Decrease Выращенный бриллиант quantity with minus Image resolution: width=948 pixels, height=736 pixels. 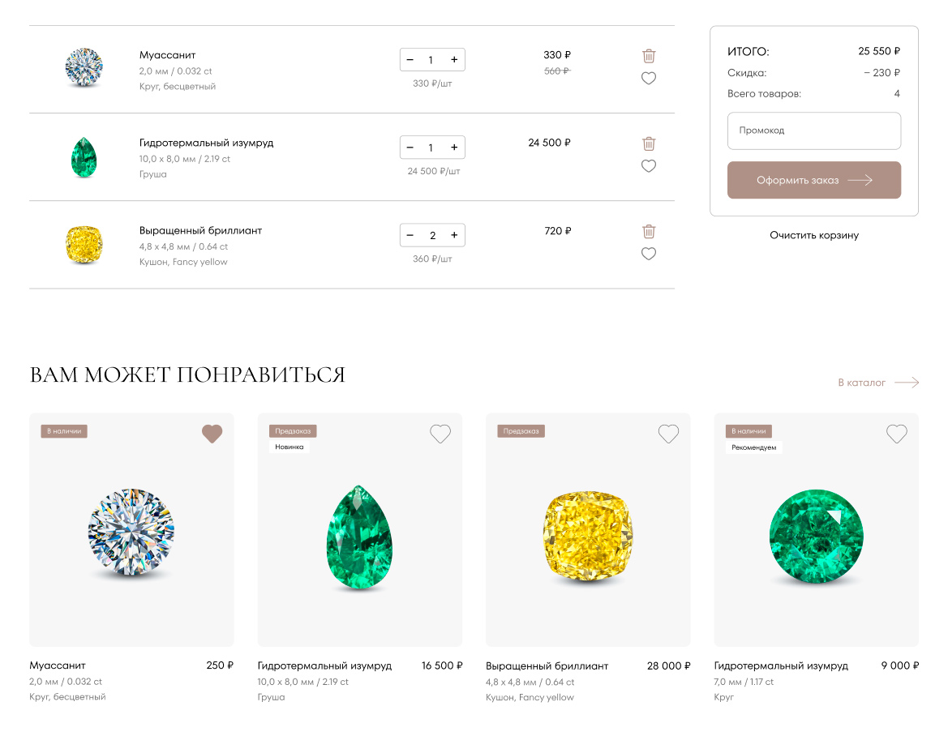point(410,235)
